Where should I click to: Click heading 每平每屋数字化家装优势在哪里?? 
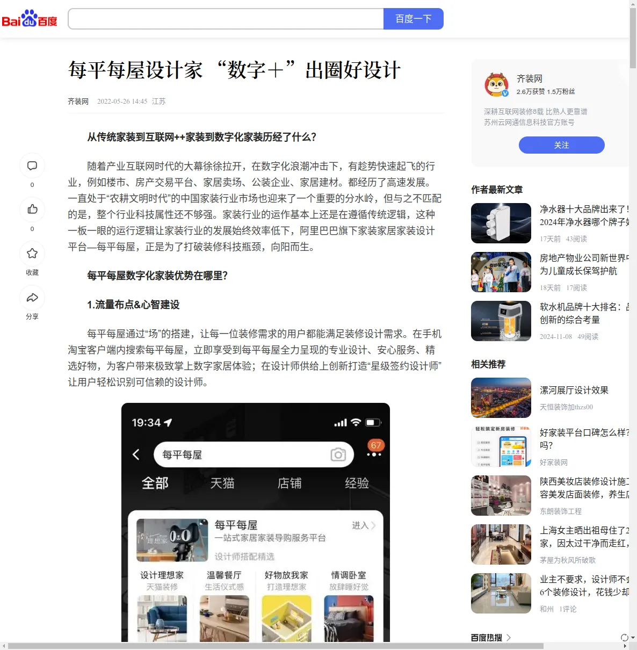tap(157, 276)
